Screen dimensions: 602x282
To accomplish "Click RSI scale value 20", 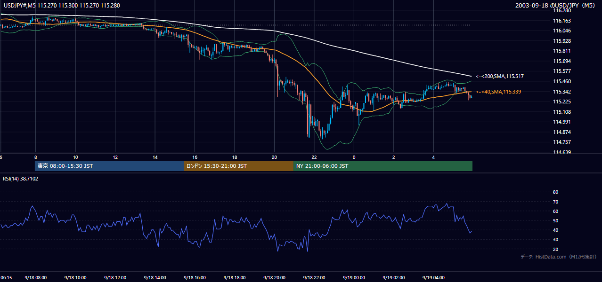I will coord(555,249).
